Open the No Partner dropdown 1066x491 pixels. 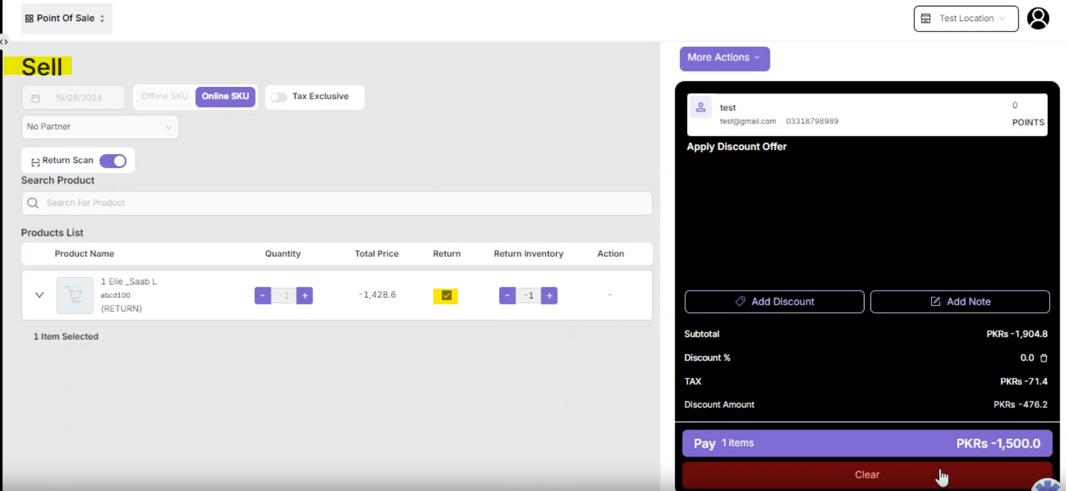[100, 127]
